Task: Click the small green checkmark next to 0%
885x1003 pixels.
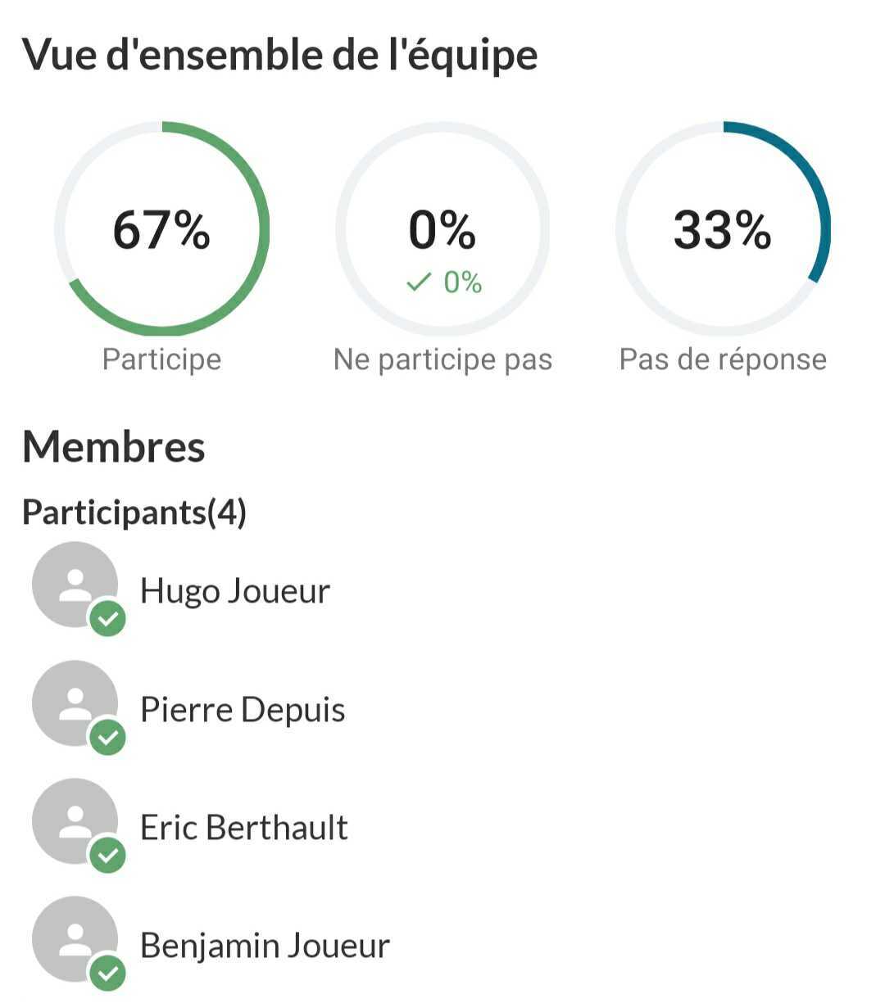Action: (419, 282)
